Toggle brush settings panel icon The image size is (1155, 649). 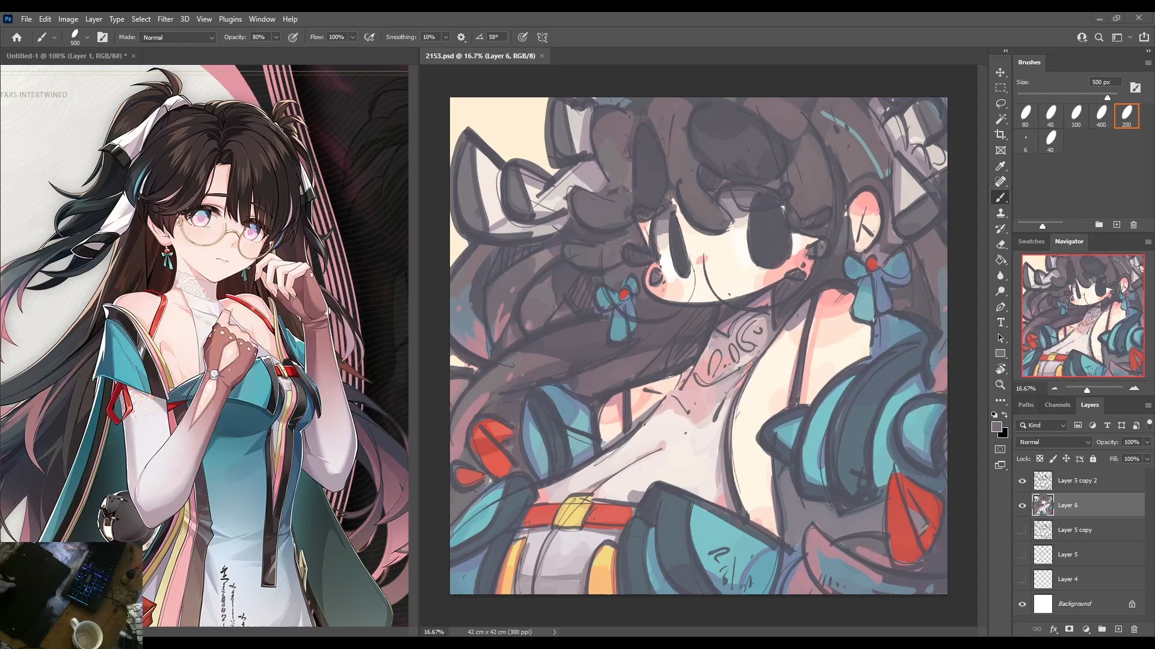[x=103, y=37]
